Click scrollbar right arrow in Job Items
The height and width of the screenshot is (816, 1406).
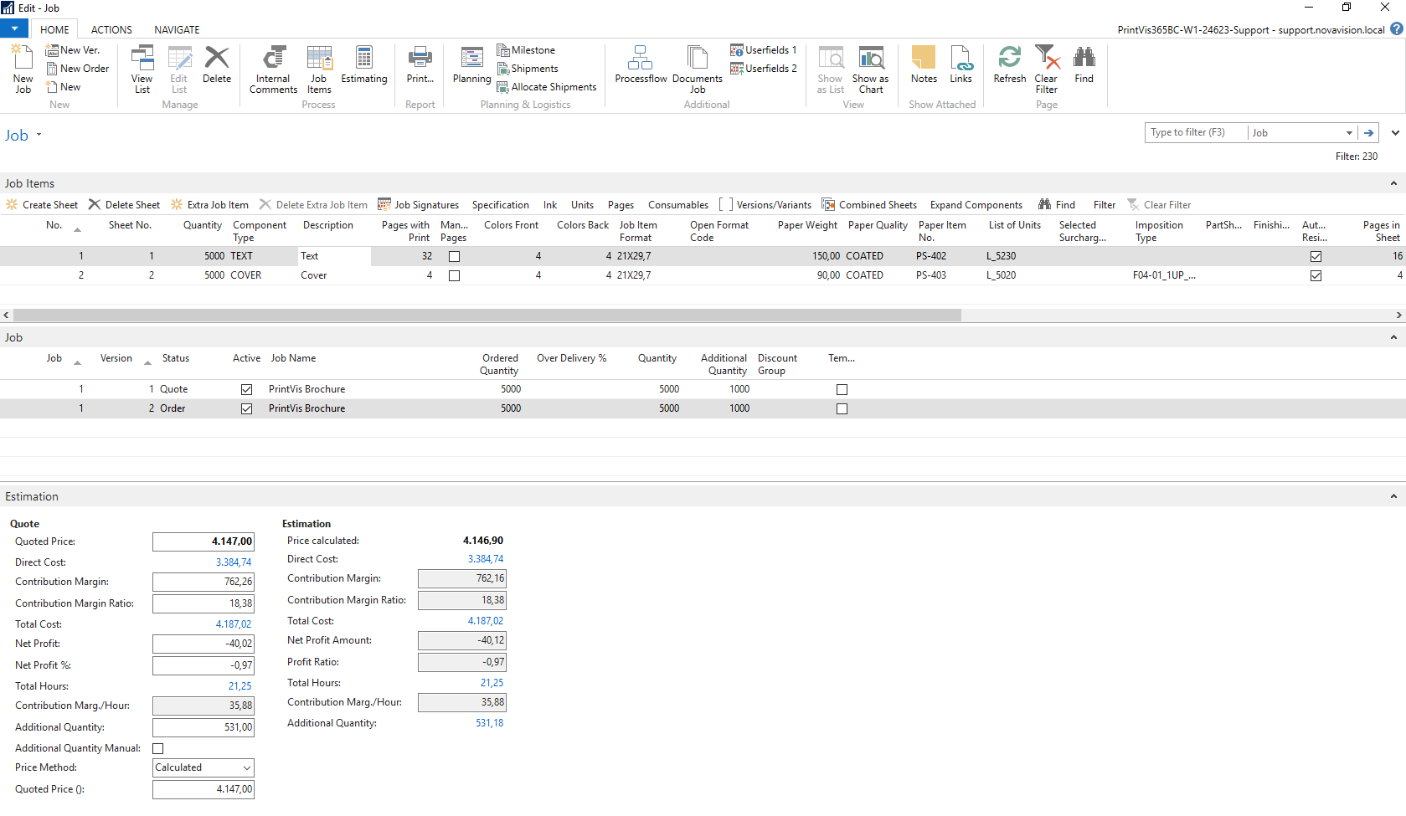pos(1398,316)
